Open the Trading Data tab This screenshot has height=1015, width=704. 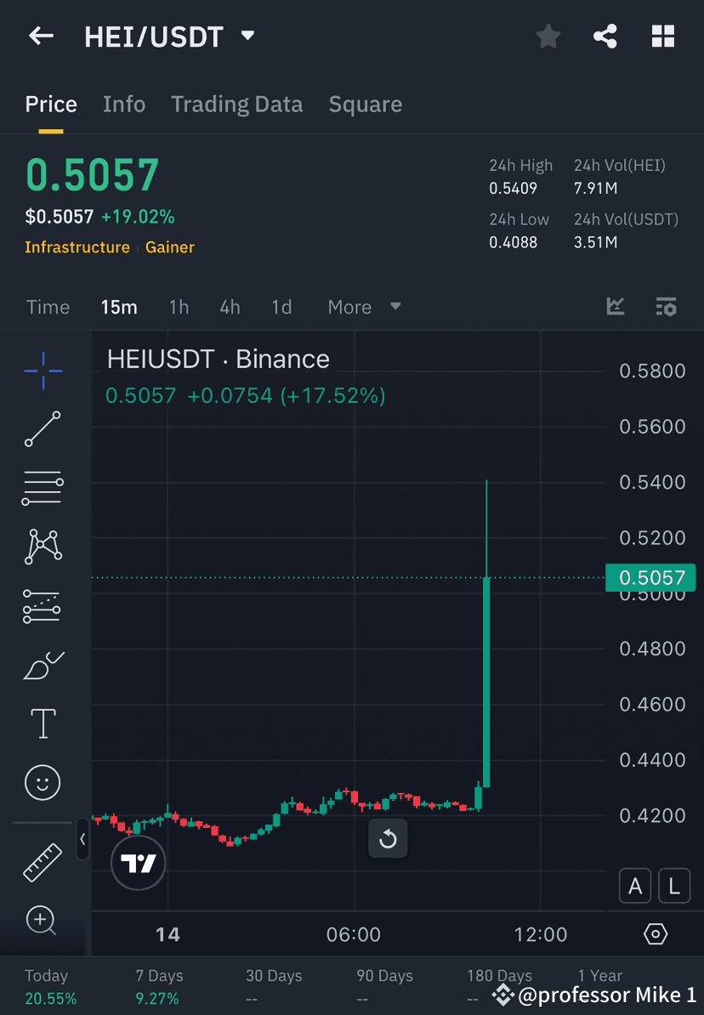pos(237,104)
